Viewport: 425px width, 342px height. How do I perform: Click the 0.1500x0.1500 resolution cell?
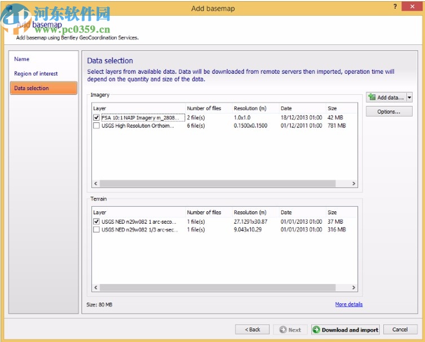pyautogui.click(x=250, y=126)
